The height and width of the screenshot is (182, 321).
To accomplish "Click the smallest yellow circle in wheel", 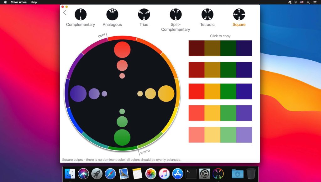I will (x=140, y=94).
